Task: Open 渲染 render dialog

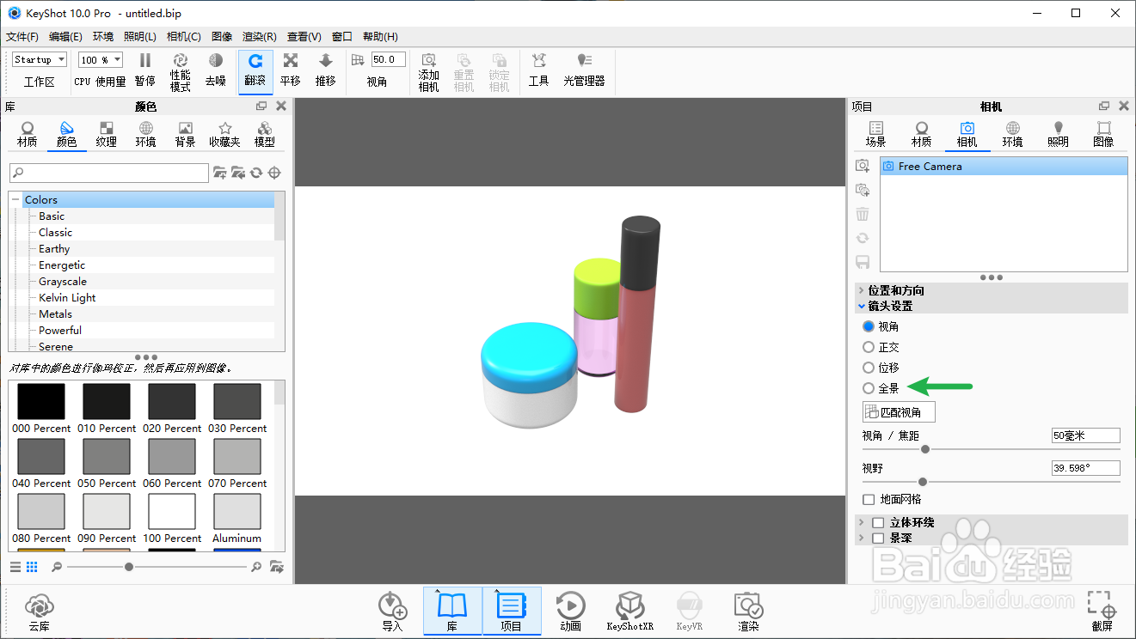Action: click(748, 612)
